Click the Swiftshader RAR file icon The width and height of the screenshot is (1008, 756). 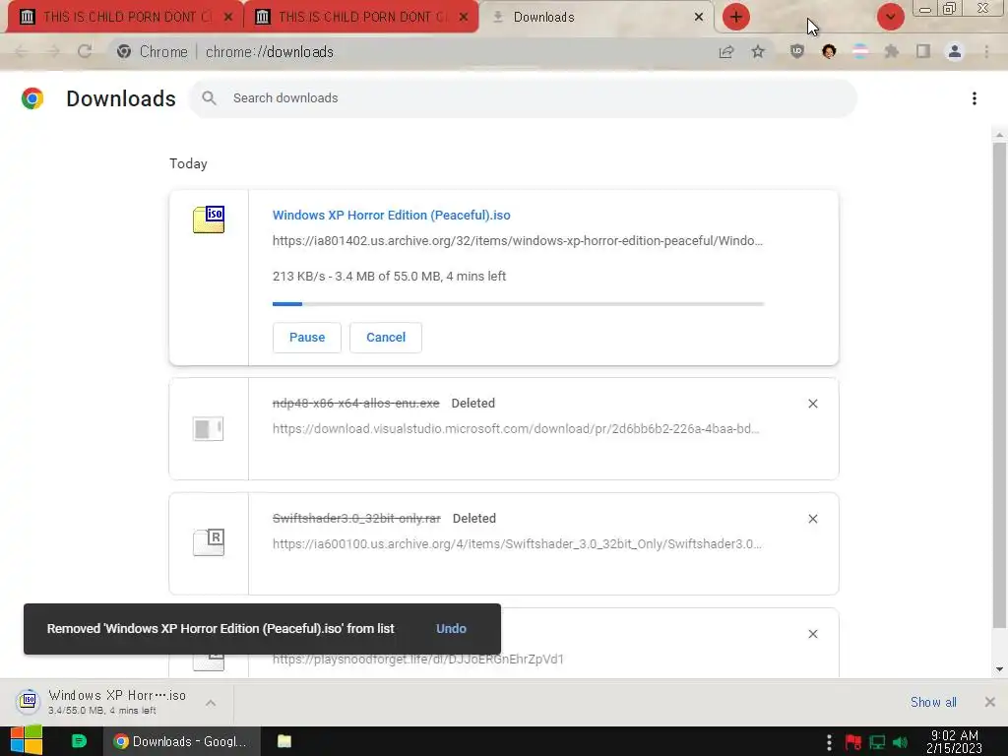(x=209, y=542)
